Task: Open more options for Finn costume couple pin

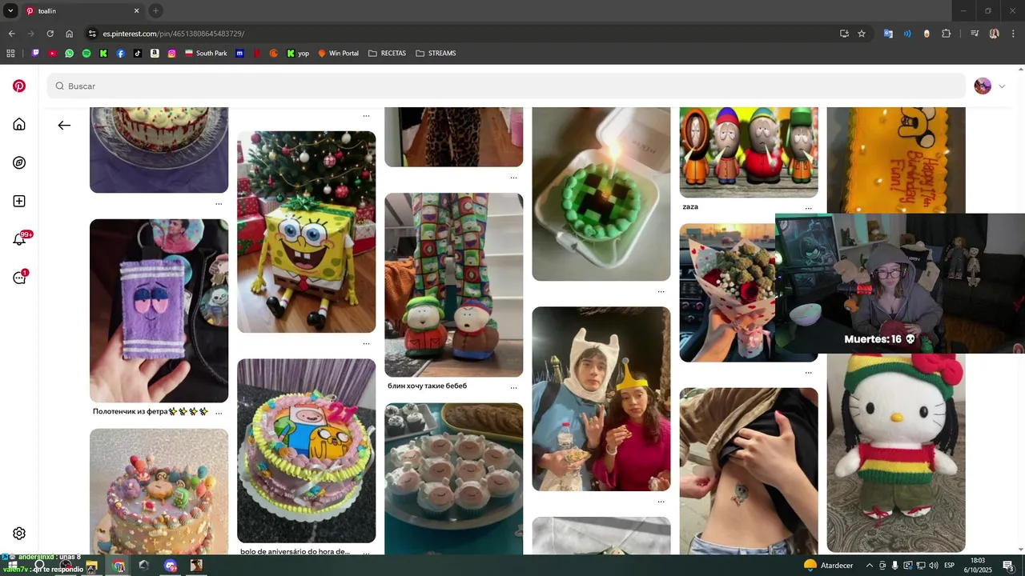Action: [x=661, y=502]
